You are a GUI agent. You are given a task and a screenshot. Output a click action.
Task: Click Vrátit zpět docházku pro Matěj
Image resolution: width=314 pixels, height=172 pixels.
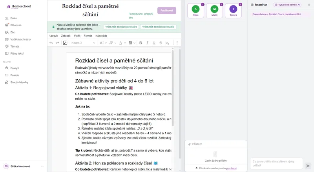click(x=158, y=27)
